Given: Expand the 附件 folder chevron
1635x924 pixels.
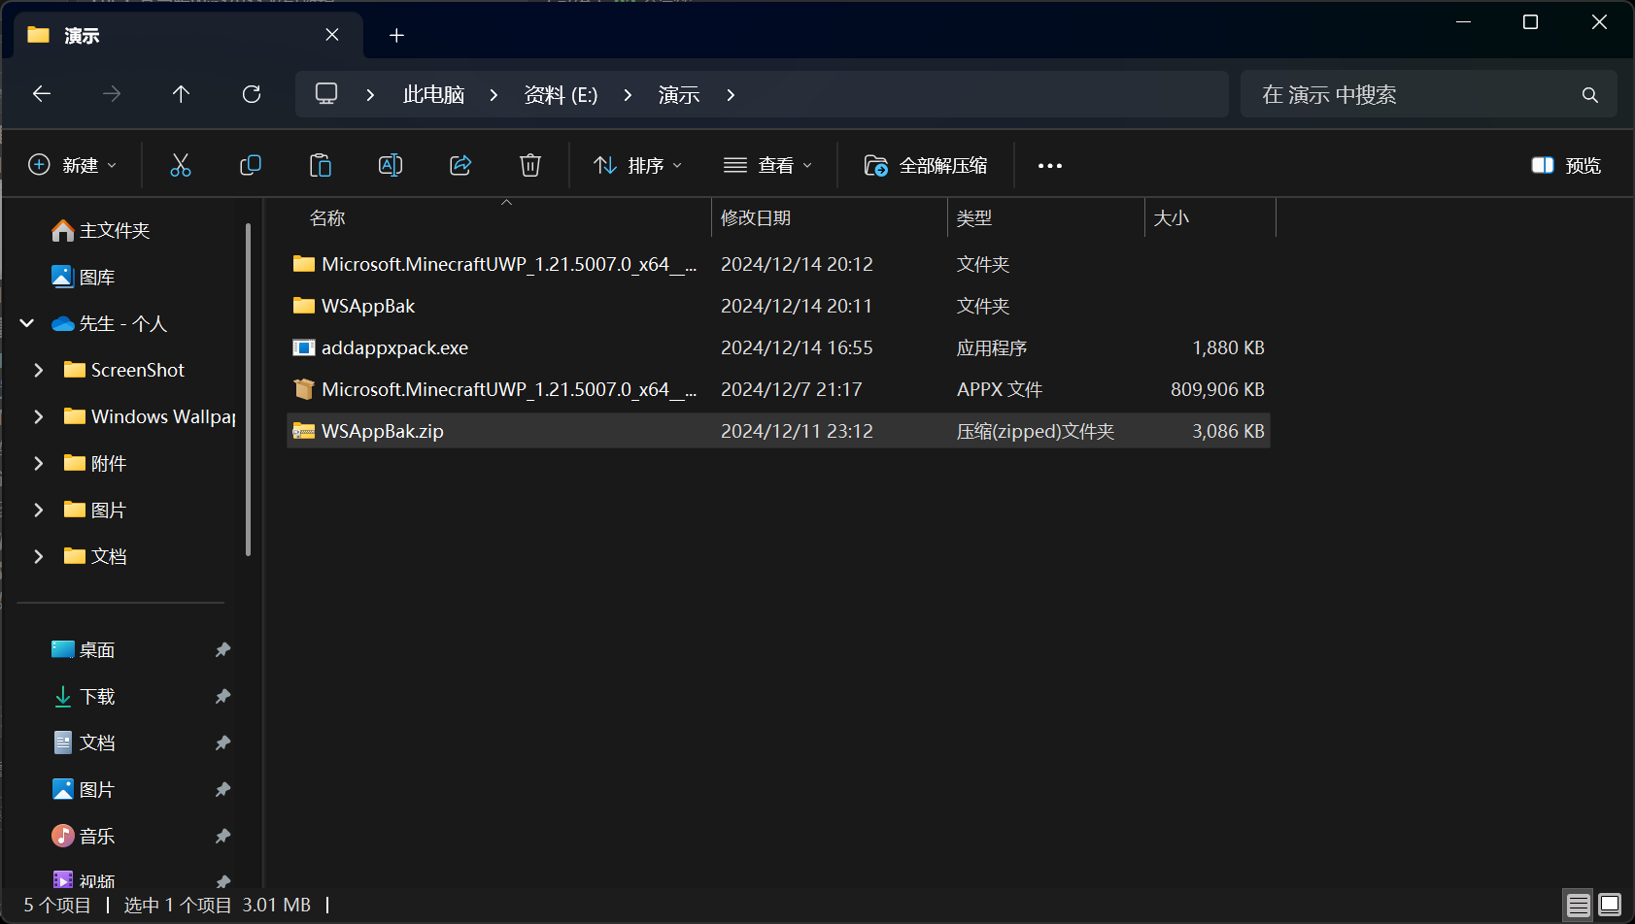Looking at the screenshot, I should pyautogui.click(x=39, y=463).
